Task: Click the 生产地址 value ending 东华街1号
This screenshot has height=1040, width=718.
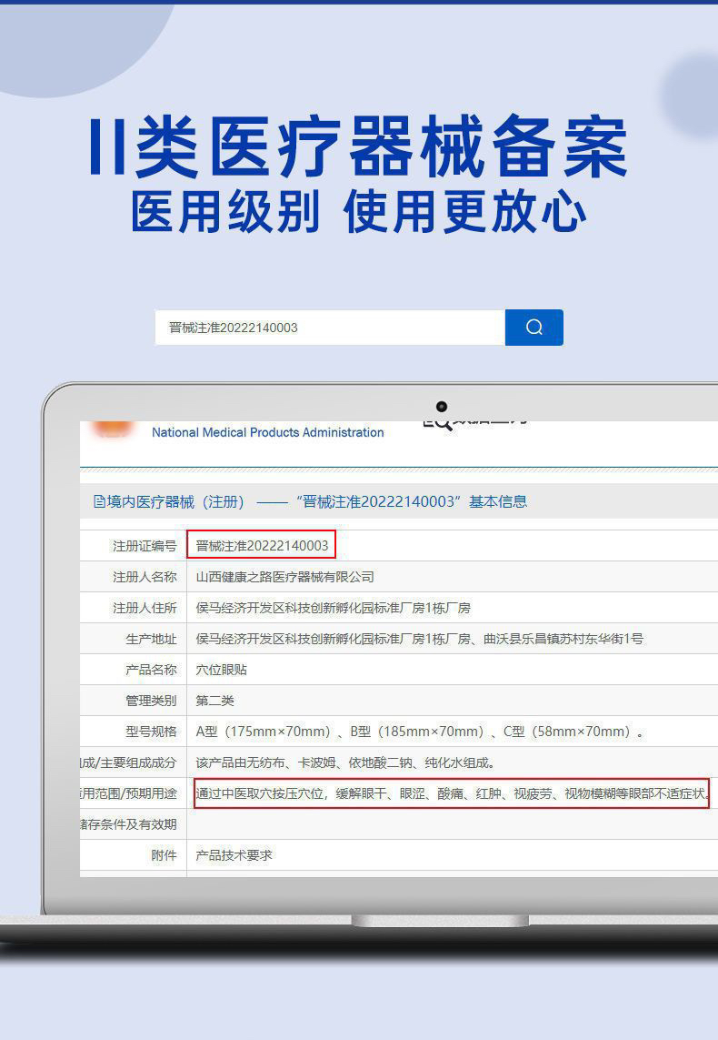Action: tap(419, 639)
